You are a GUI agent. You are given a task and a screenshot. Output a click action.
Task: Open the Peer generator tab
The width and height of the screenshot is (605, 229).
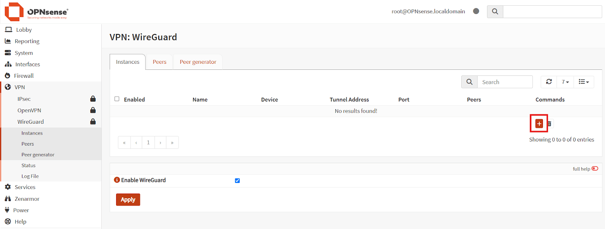pos(198,62)
